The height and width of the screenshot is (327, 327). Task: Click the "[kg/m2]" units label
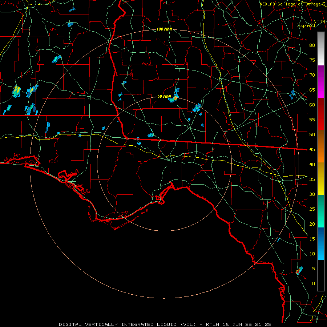[306, 25]
